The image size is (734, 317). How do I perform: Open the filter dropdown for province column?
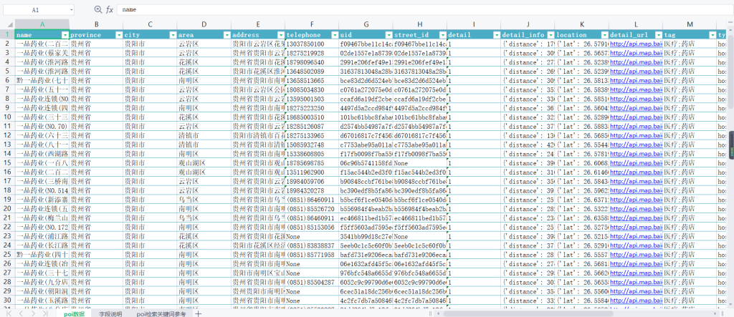118,35
